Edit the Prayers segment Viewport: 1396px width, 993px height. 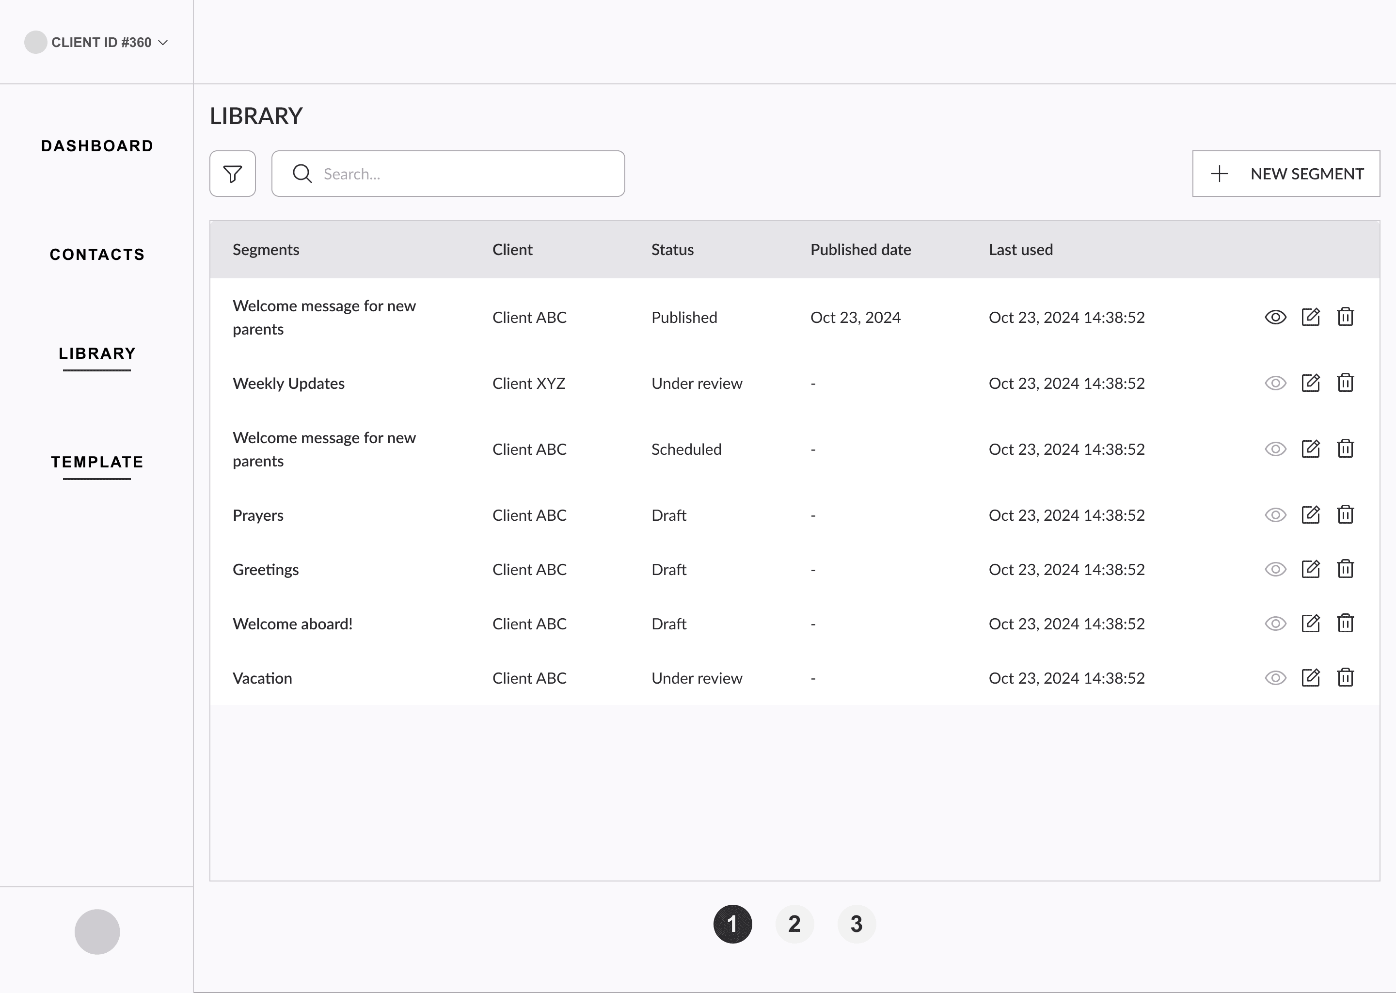[1310, 515]
